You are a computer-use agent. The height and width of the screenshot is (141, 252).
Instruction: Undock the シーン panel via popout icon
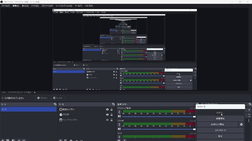[55, 104]
